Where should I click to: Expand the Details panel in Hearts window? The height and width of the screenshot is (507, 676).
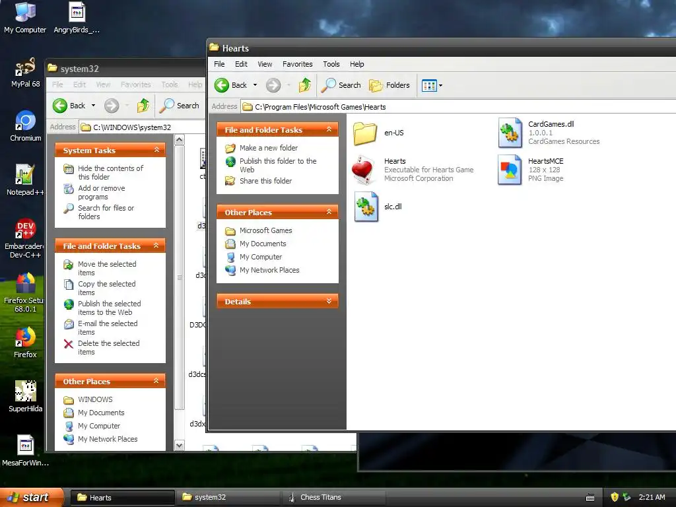point(329,301)
